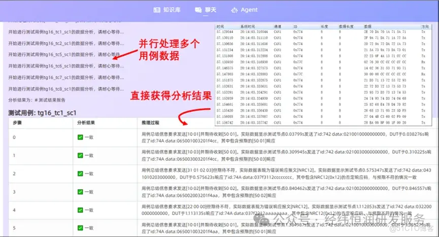Select trace timestamp 57.153291

point(225,92)
